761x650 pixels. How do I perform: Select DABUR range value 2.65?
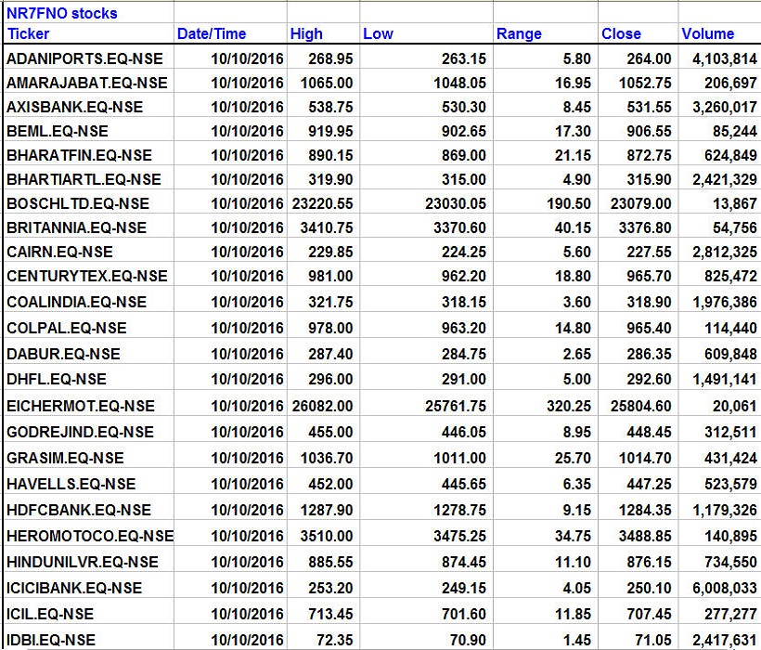tap(574, 354)
